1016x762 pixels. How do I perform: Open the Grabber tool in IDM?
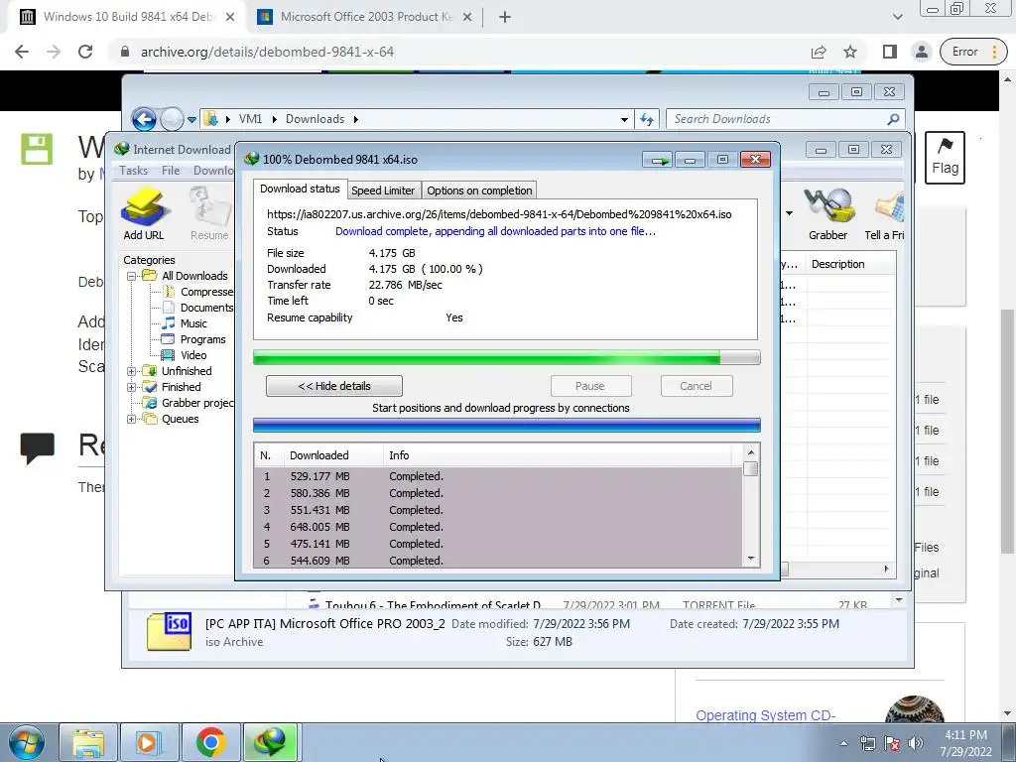[x=827, y=213]
